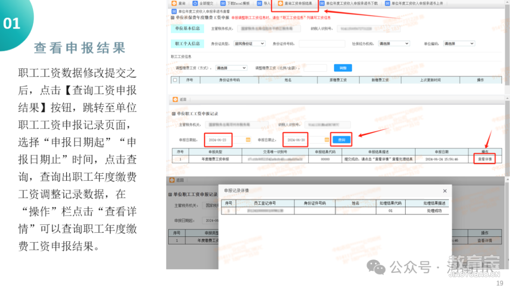Click the 申报结果描述 column header
510x288 pixels.
[379, 152]
